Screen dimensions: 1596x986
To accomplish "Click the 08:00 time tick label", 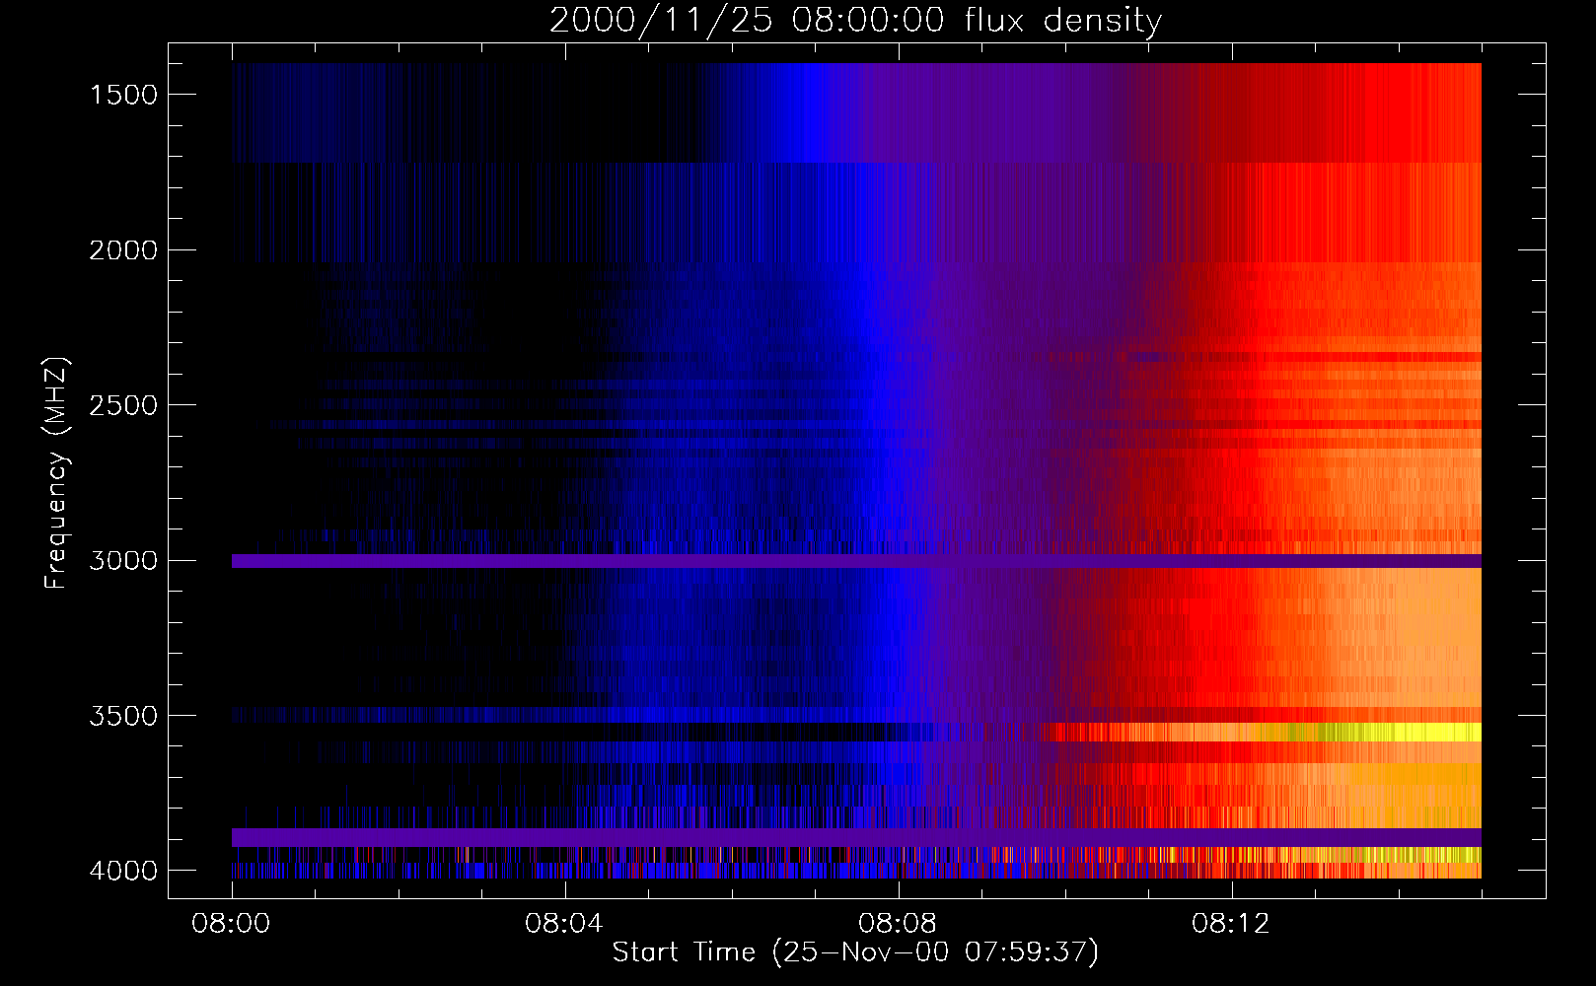I will tap(232, 924).
